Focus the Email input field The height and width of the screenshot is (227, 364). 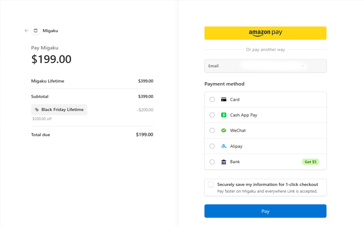tap(265, 66)
